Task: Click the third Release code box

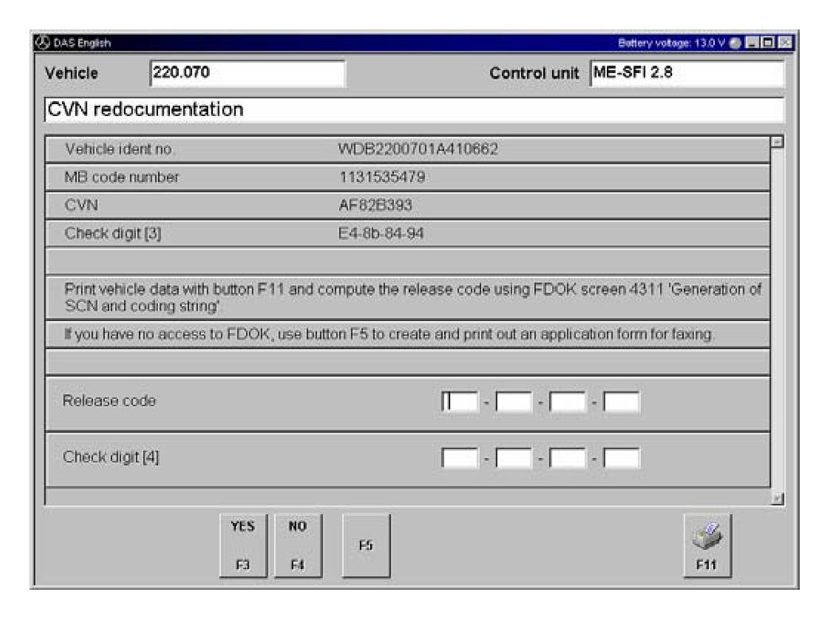Action: coord(568,403)
